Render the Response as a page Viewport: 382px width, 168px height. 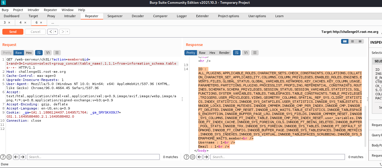[224, 53]
